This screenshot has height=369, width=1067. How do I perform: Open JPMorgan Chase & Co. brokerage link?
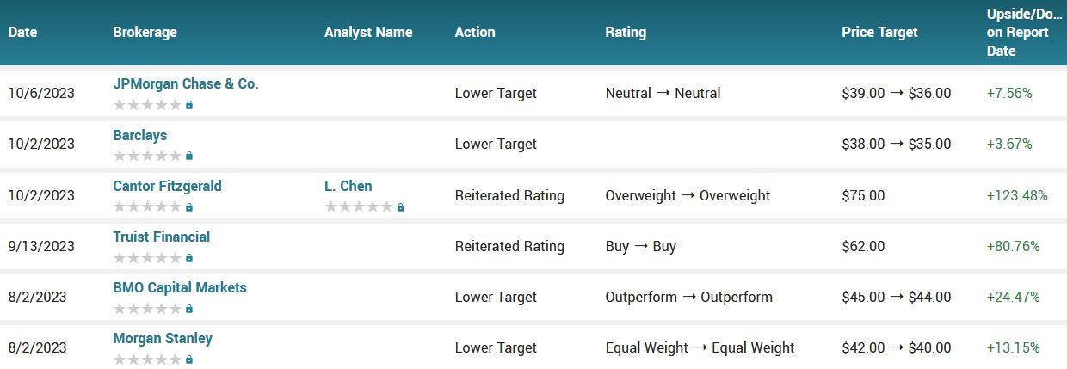coord(186,84)
